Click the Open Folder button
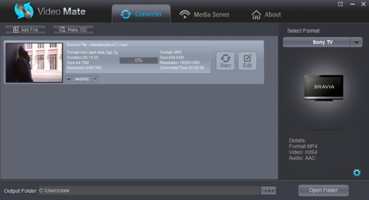 (323, 190)
